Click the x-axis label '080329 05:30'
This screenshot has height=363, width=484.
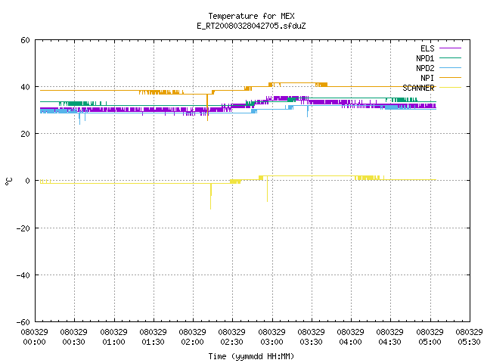(x=469, y=337)
